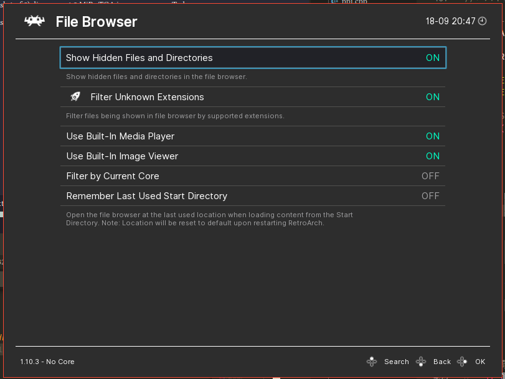Toggle Show Hidden Files and Directories

[x=253, y=58]
